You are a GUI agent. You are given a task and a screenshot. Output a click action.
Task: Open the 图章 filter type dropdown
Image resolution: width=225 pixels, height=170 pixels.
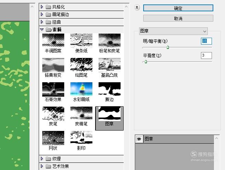pos(173,31)
